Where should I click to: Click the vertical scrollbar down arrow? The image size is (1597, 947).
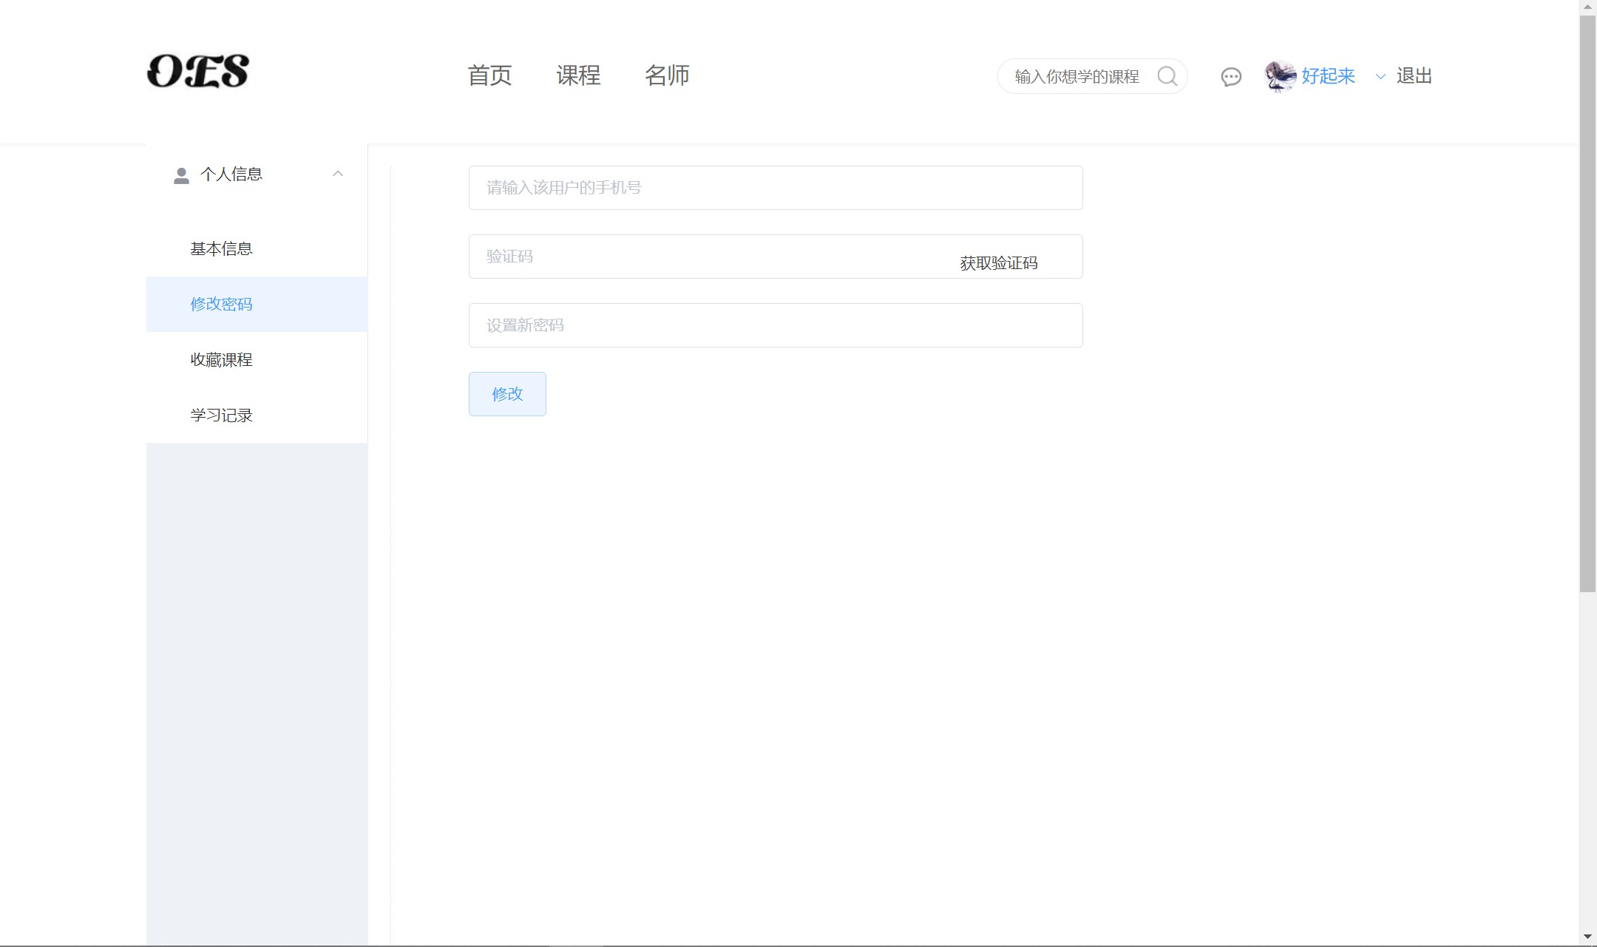tap(1587, 937)
